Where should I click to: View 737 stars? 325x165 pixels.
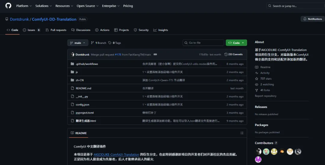click(263, 79)
